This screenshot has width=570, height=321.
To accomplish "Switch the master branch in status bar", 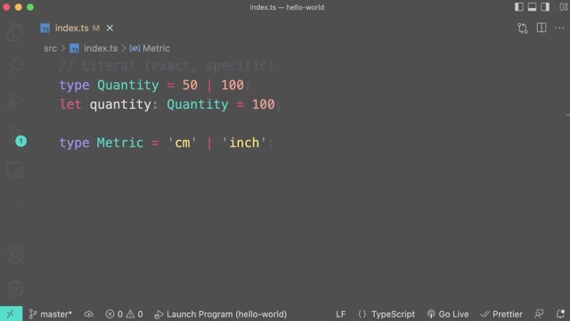I will (x=51, y=314).
